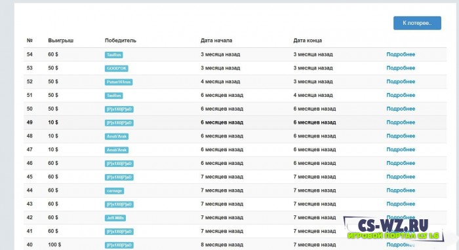
Task: Select Anub'Arak winner badge in row 47
Action: click(117, 150)
